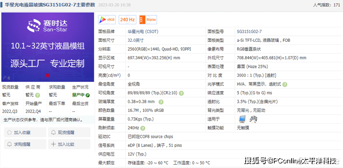Screen dimensions: 343x168
Task: Click the green P icon beside 量产中
Action: coord(87,95)
